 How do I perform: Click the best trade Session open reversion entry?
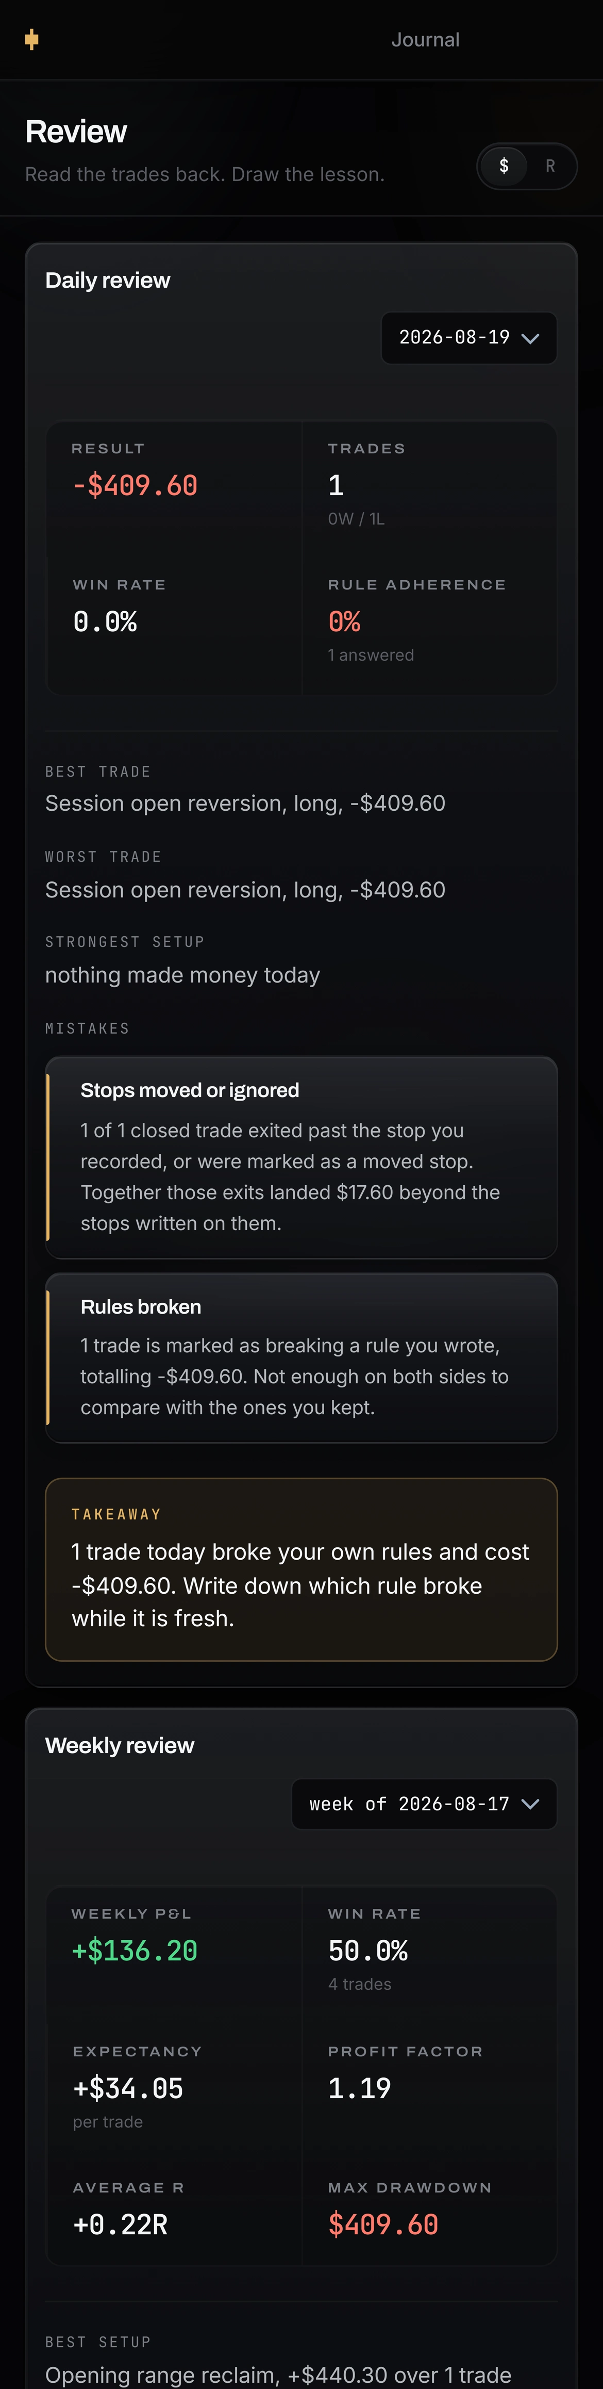tap(245, 803)
